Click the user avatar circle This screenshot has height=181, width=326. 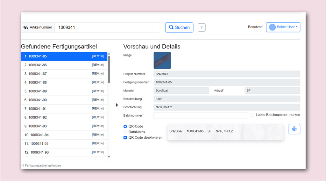273,27
